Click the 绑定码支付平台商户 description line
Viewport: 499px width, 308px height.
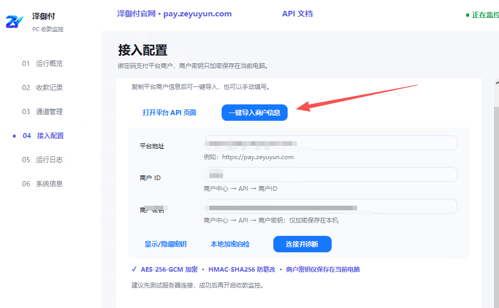point(193,66)
